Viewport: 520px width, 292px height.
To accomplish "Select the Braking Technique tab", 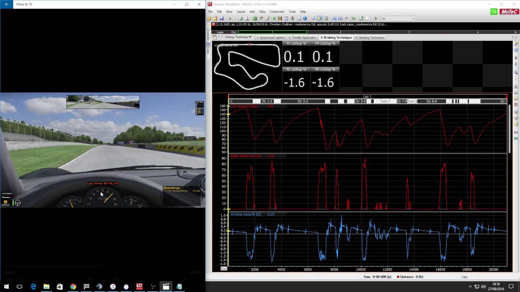I will click(336, 37).
